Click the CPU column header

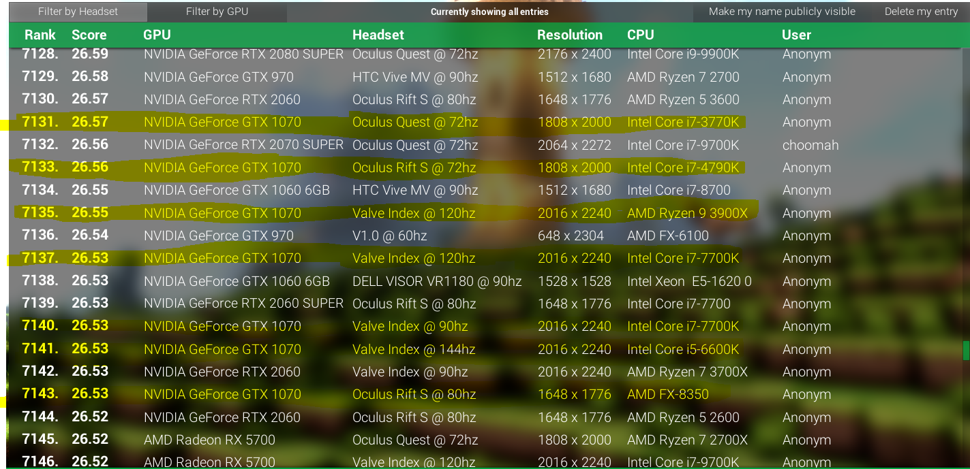click(x=641, y=35)
